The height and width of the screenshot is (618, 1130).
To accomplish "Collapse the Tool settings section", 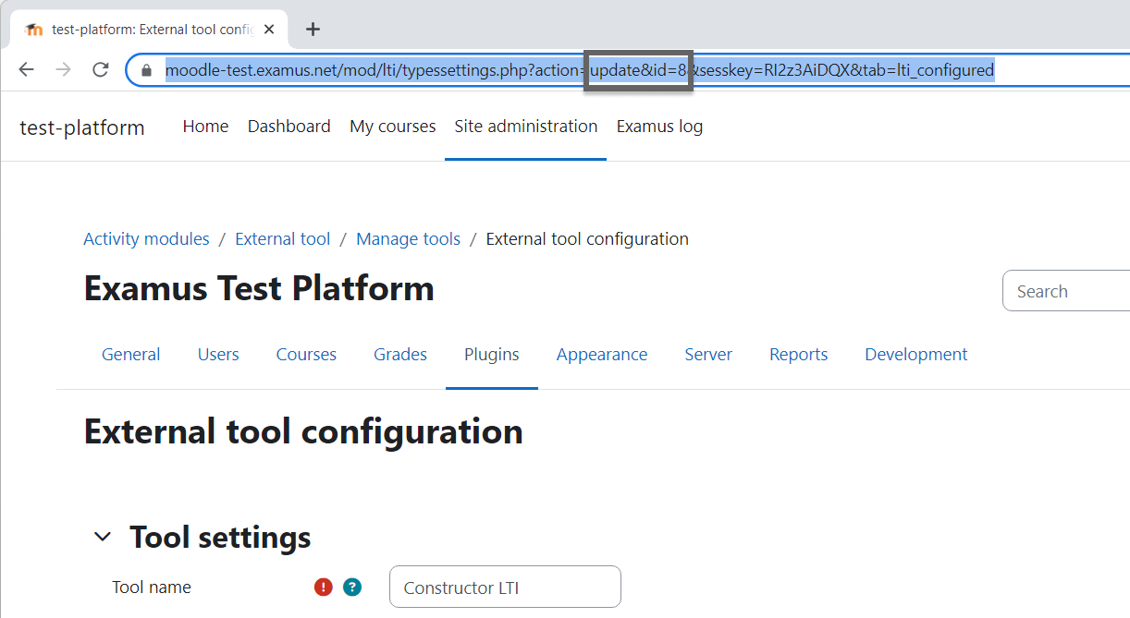I will 104,537.
